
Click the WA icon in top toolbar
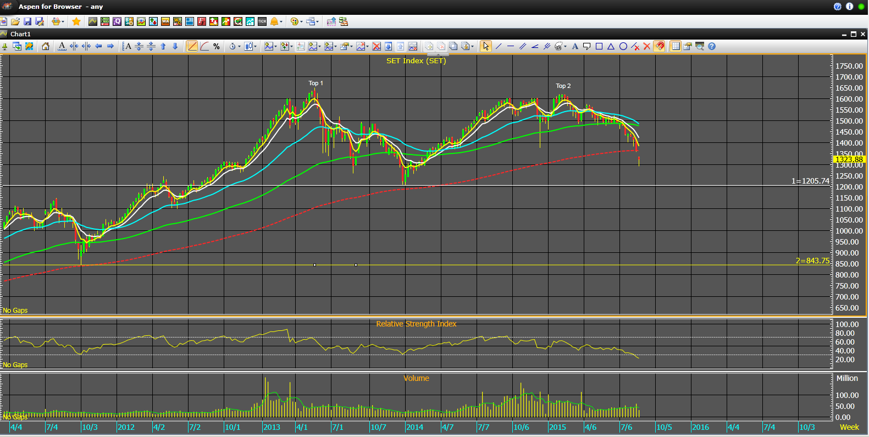pyautogui.click(x=165, y=21)
